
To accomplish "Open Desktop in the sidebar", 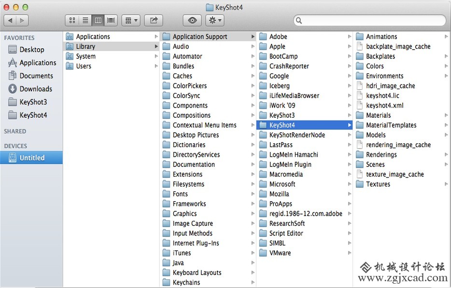I will (31, 49).
